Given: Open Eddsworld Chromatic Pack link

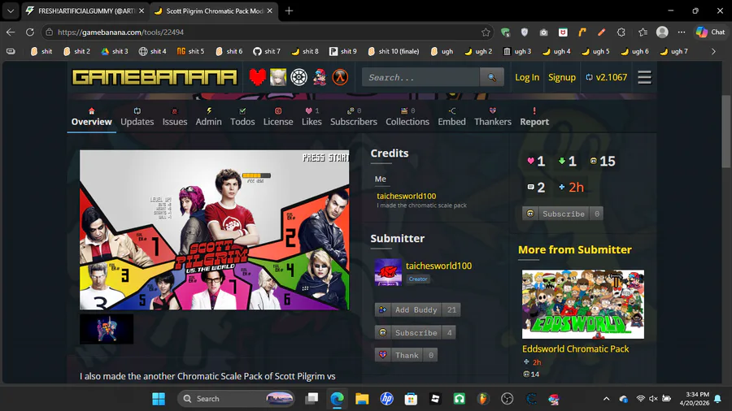Looking at the screenshot, I should (575, 349).
